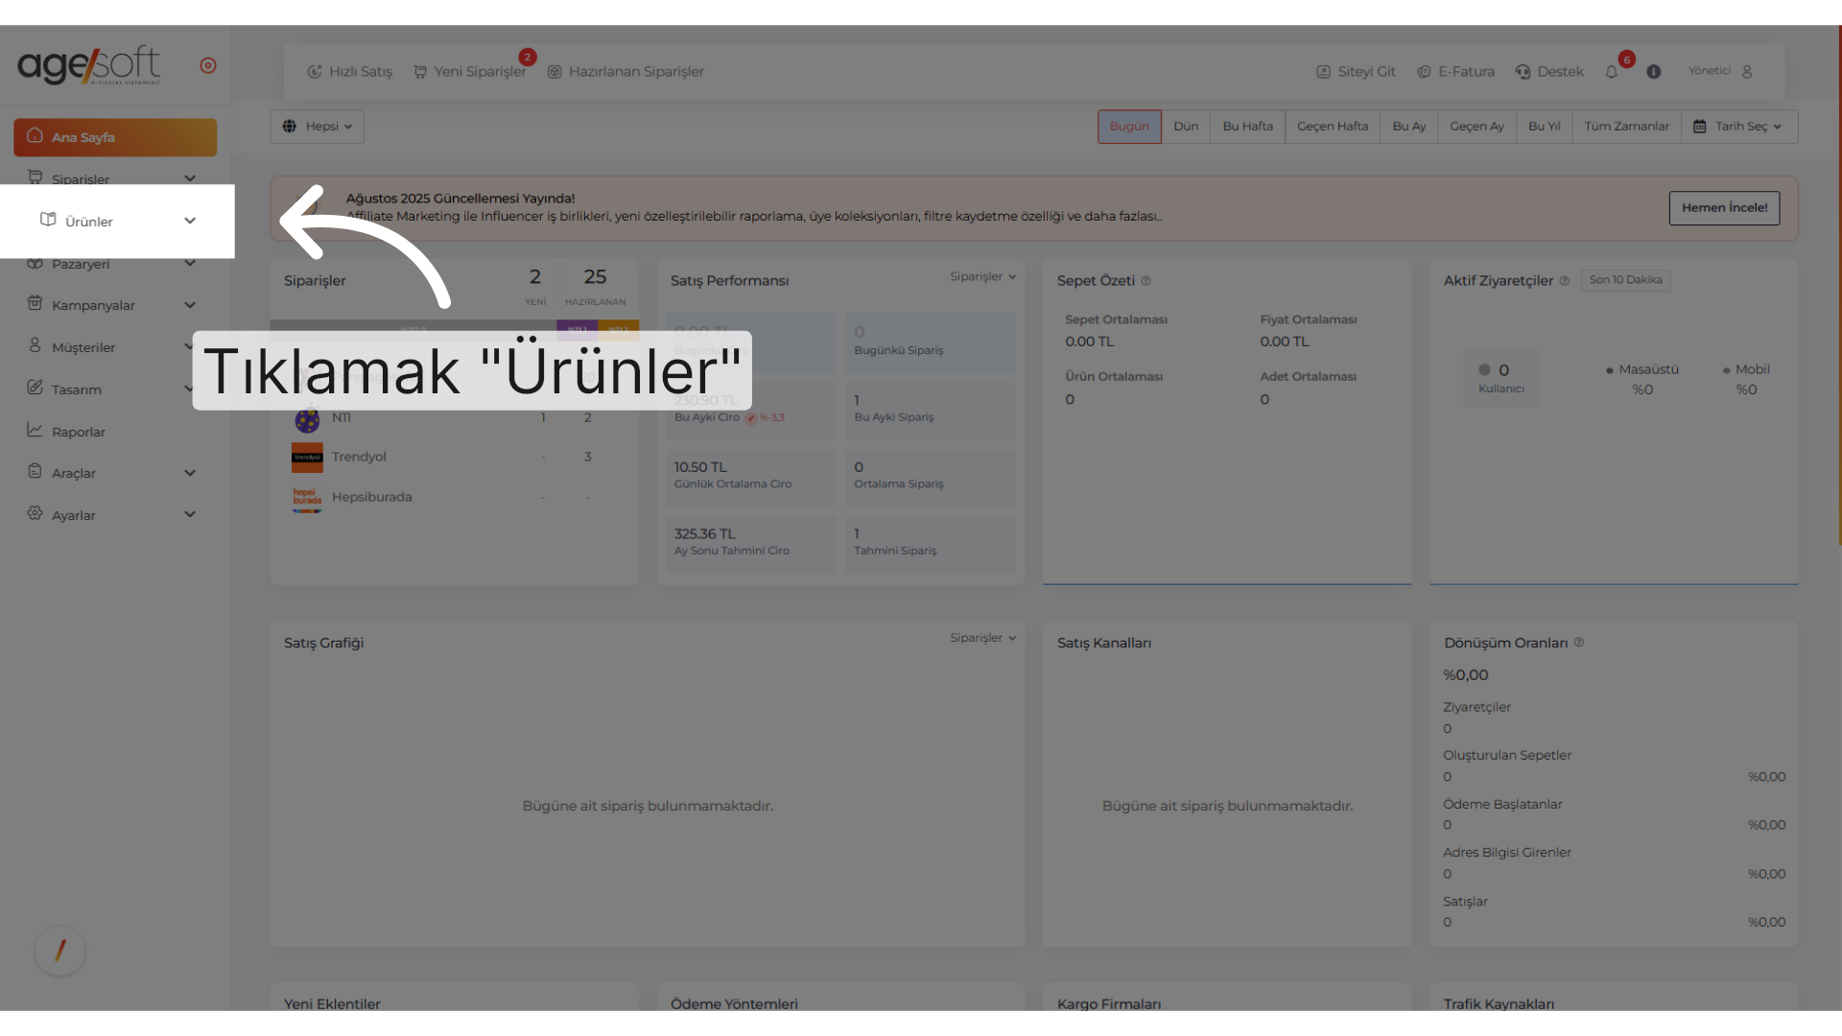Open E-Fatura link
This screenshot has height=1036, width=1842.
click(1455, 72)
